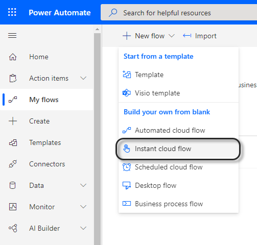
Task: Click the Action items clipboard icon
Action: pyautogui.click(x=13, y=78)
